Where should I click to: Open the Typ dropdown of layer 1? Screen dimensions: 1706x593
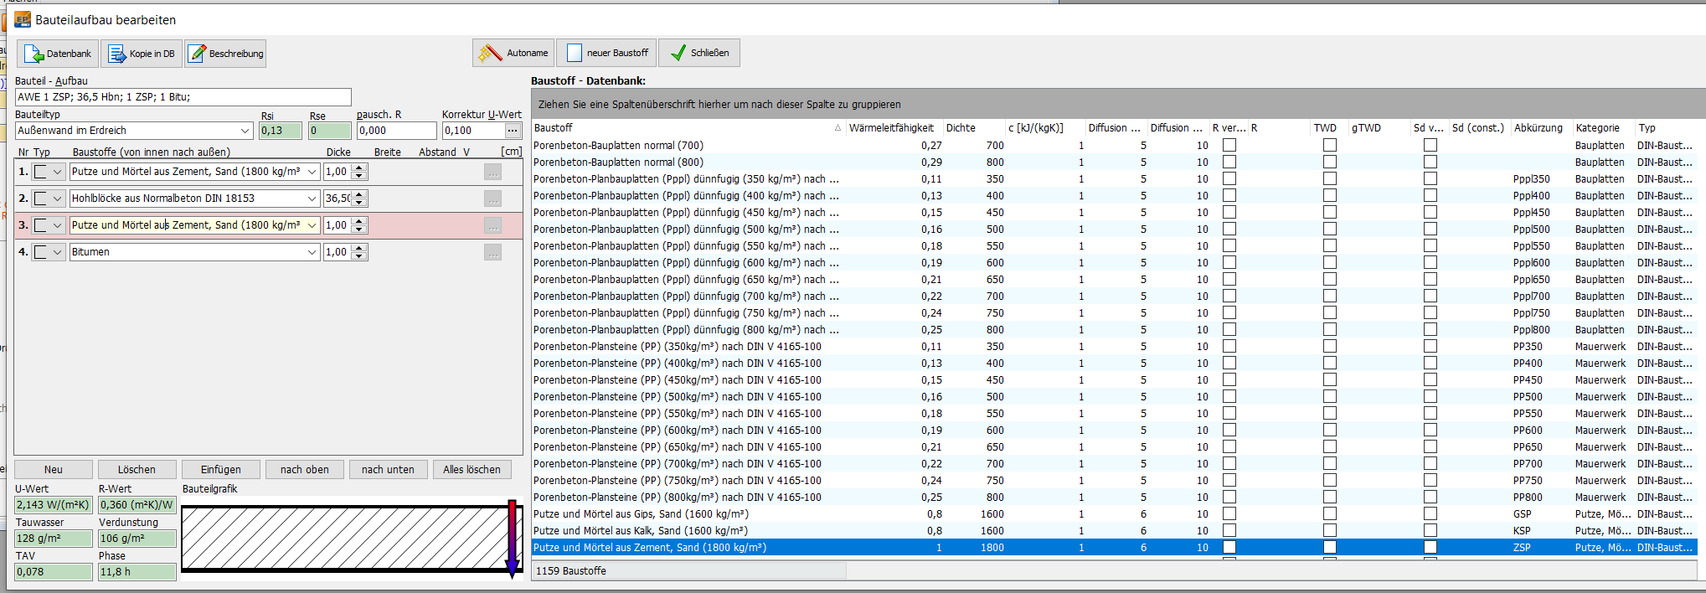(57, 172)
